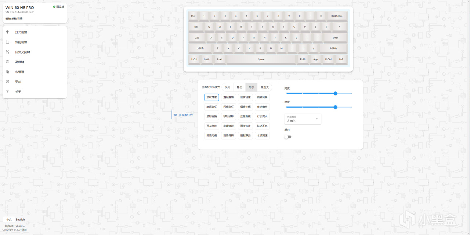Viewport: 470px width, 235px height.
Task: Adjust the 亮度 brightness slider
Action: point(319,93)
